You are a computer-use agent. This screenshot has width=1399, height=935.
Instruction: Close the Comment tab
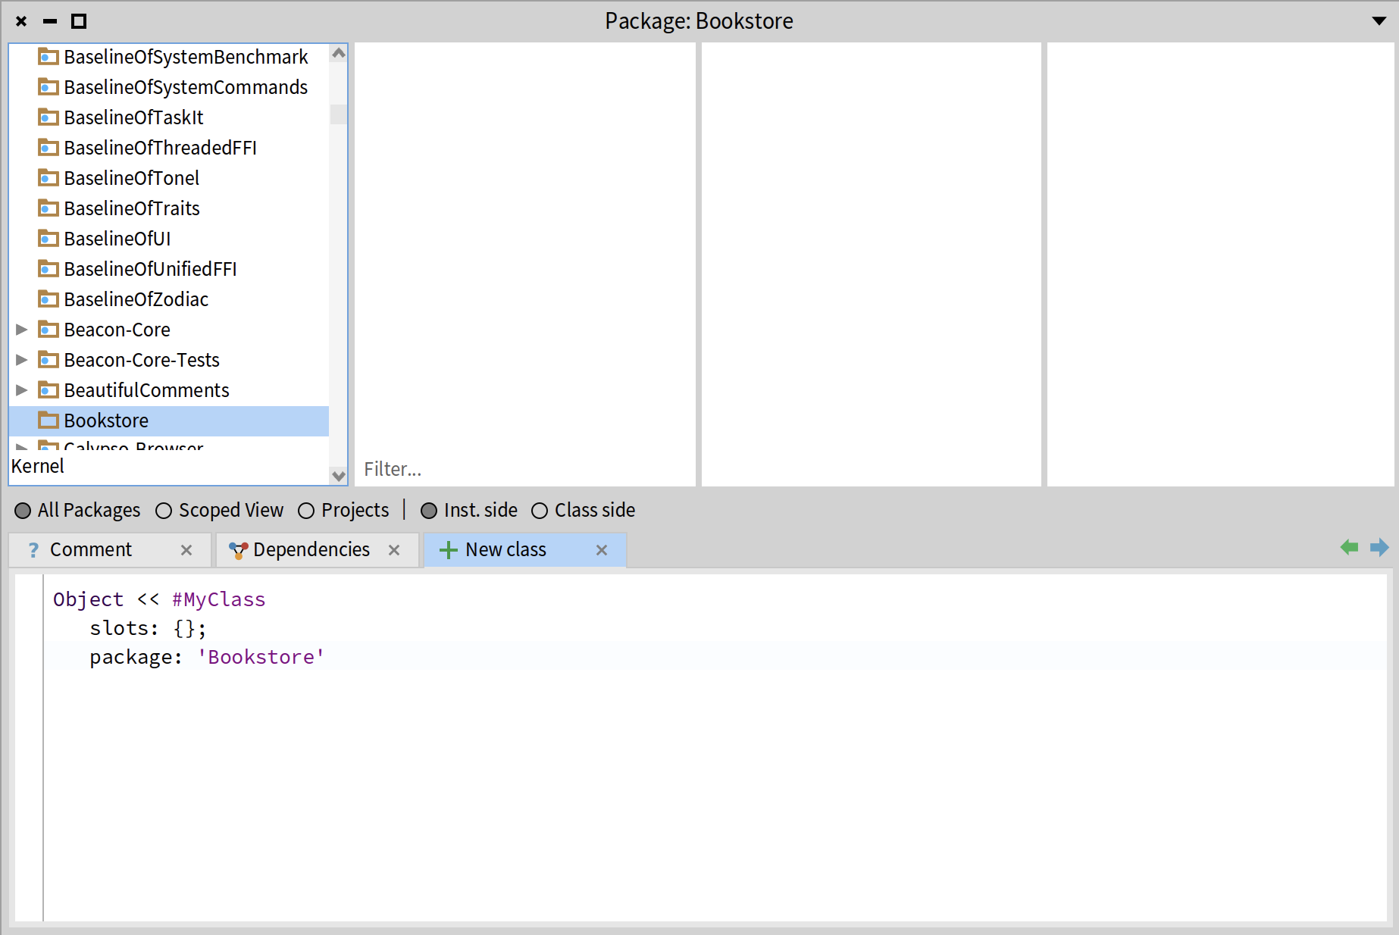(x=186, y=550)
